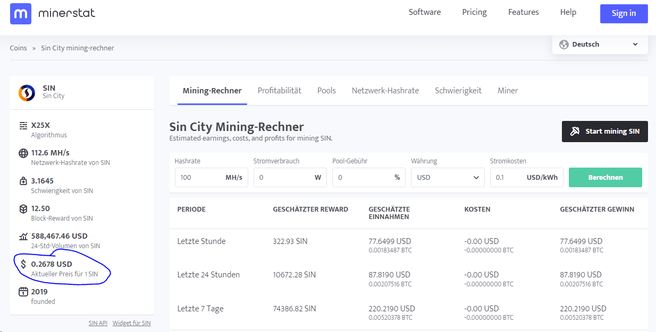Click the Start mining SIN button
Viewport: 656px width, 332px height.
605,132
